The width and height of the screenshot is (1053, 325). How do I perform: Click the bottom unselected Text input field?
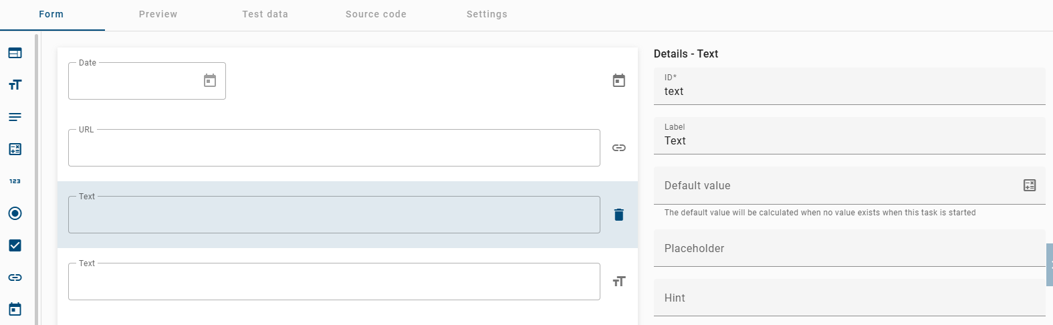click(334, 282)
